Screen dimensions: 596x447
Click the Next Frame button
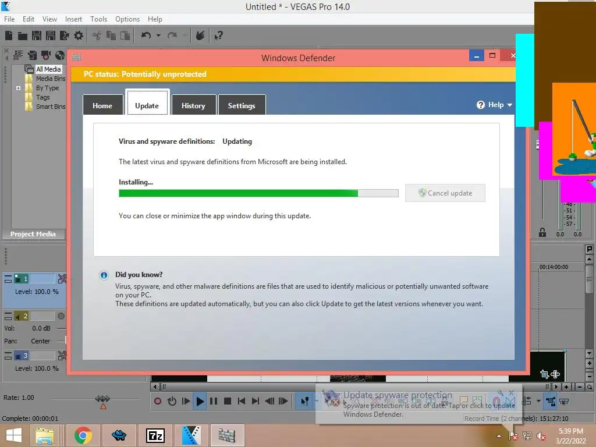point(283,402)
